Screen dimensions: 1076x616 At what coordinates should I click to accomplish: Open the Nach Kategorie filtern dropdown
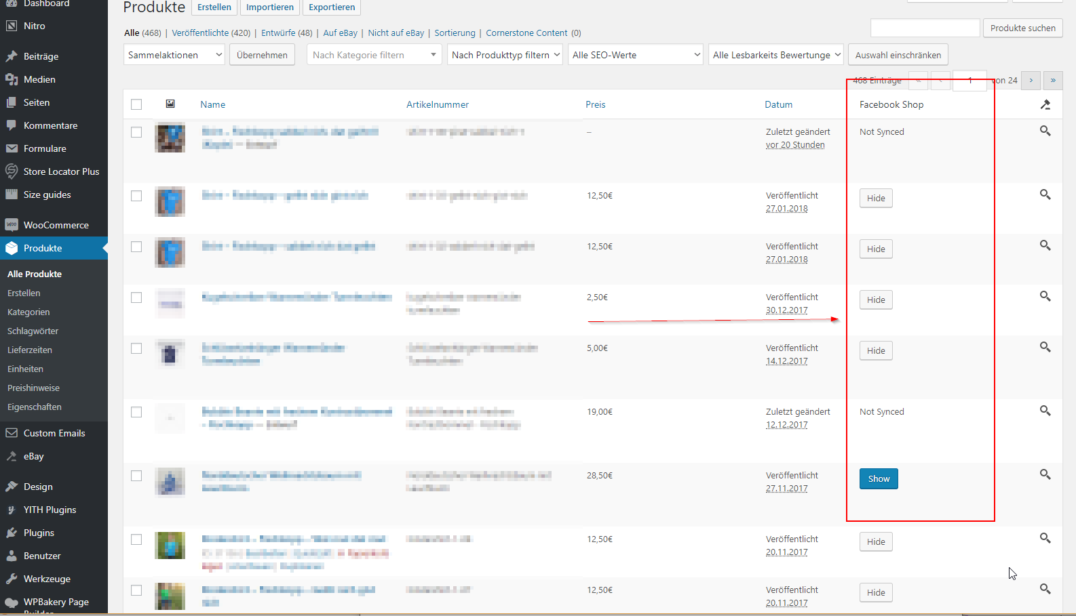374,55
